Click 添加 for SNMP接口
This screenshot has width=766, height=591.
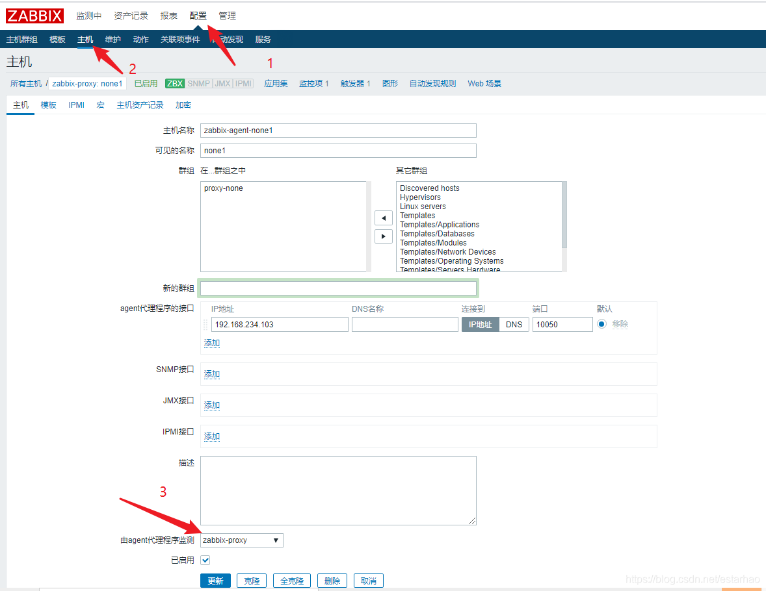tap(212, 374)
